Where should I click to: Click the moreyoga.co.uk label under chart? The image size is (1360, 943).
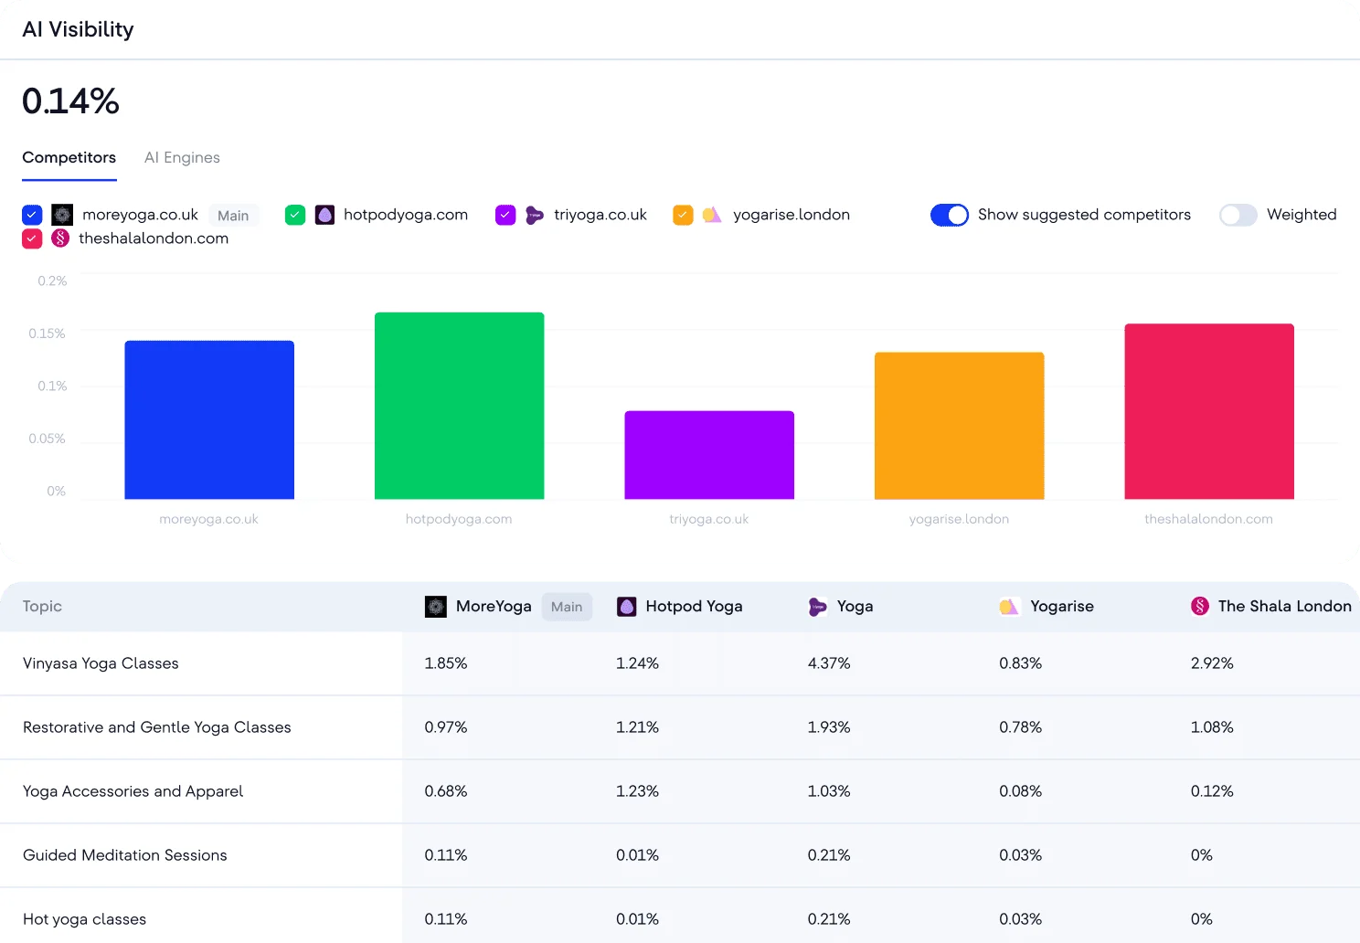pyautogui.click(x=208, y=519)
